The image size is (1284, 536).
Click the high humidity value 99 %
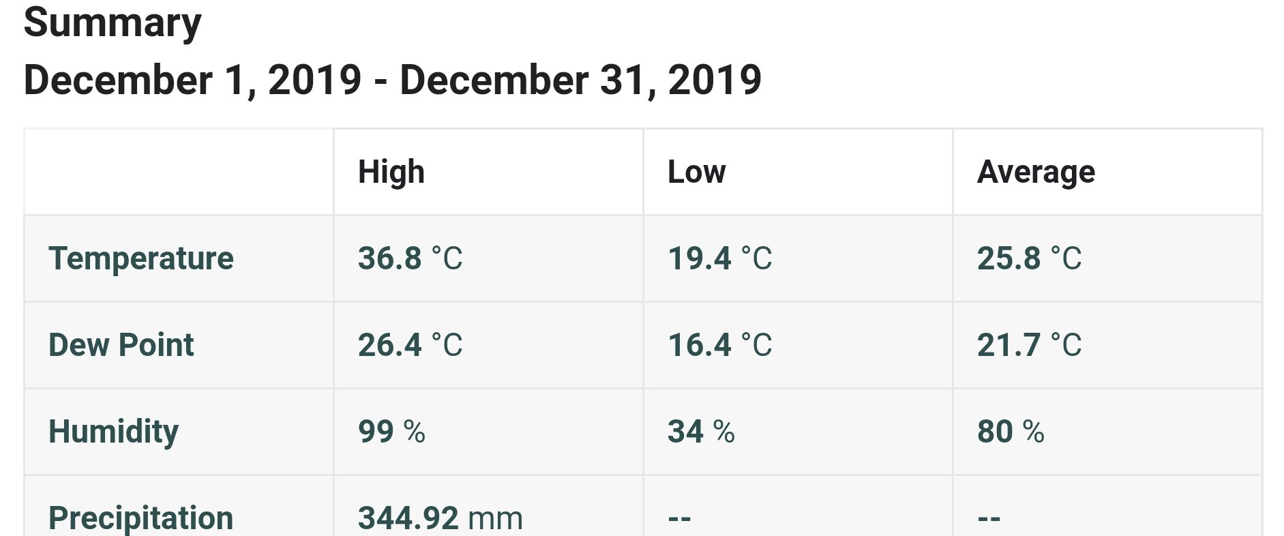point(392,432)
